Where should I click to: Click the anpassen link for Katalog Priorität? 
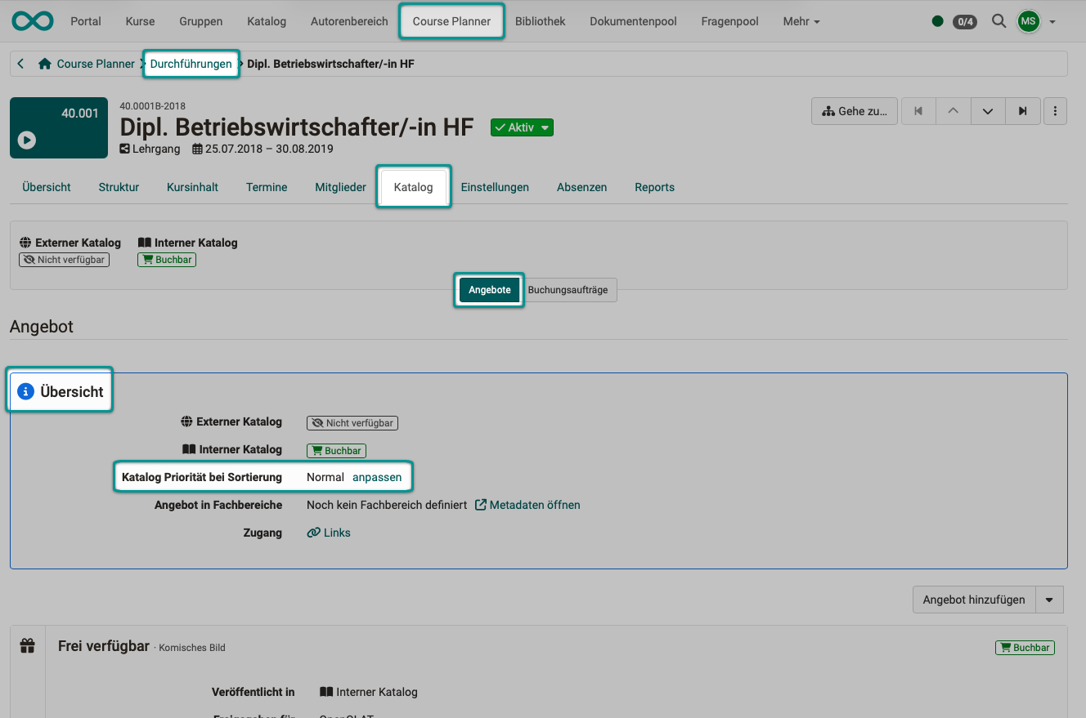[377, 476]
